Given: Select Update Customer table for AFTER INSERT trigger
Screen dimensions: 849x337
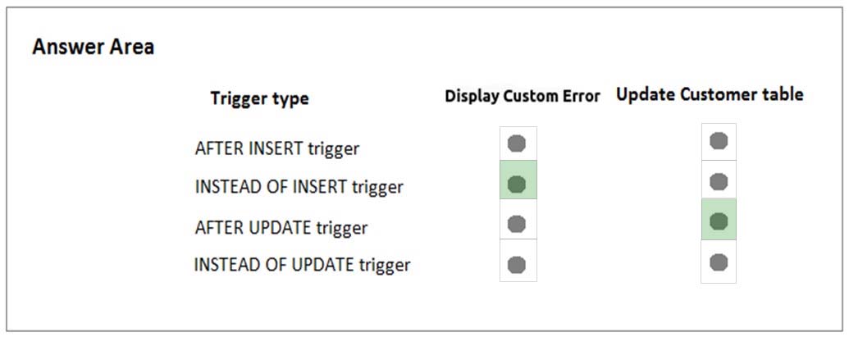Looking at the screenshot, I should tap(719, 141).
